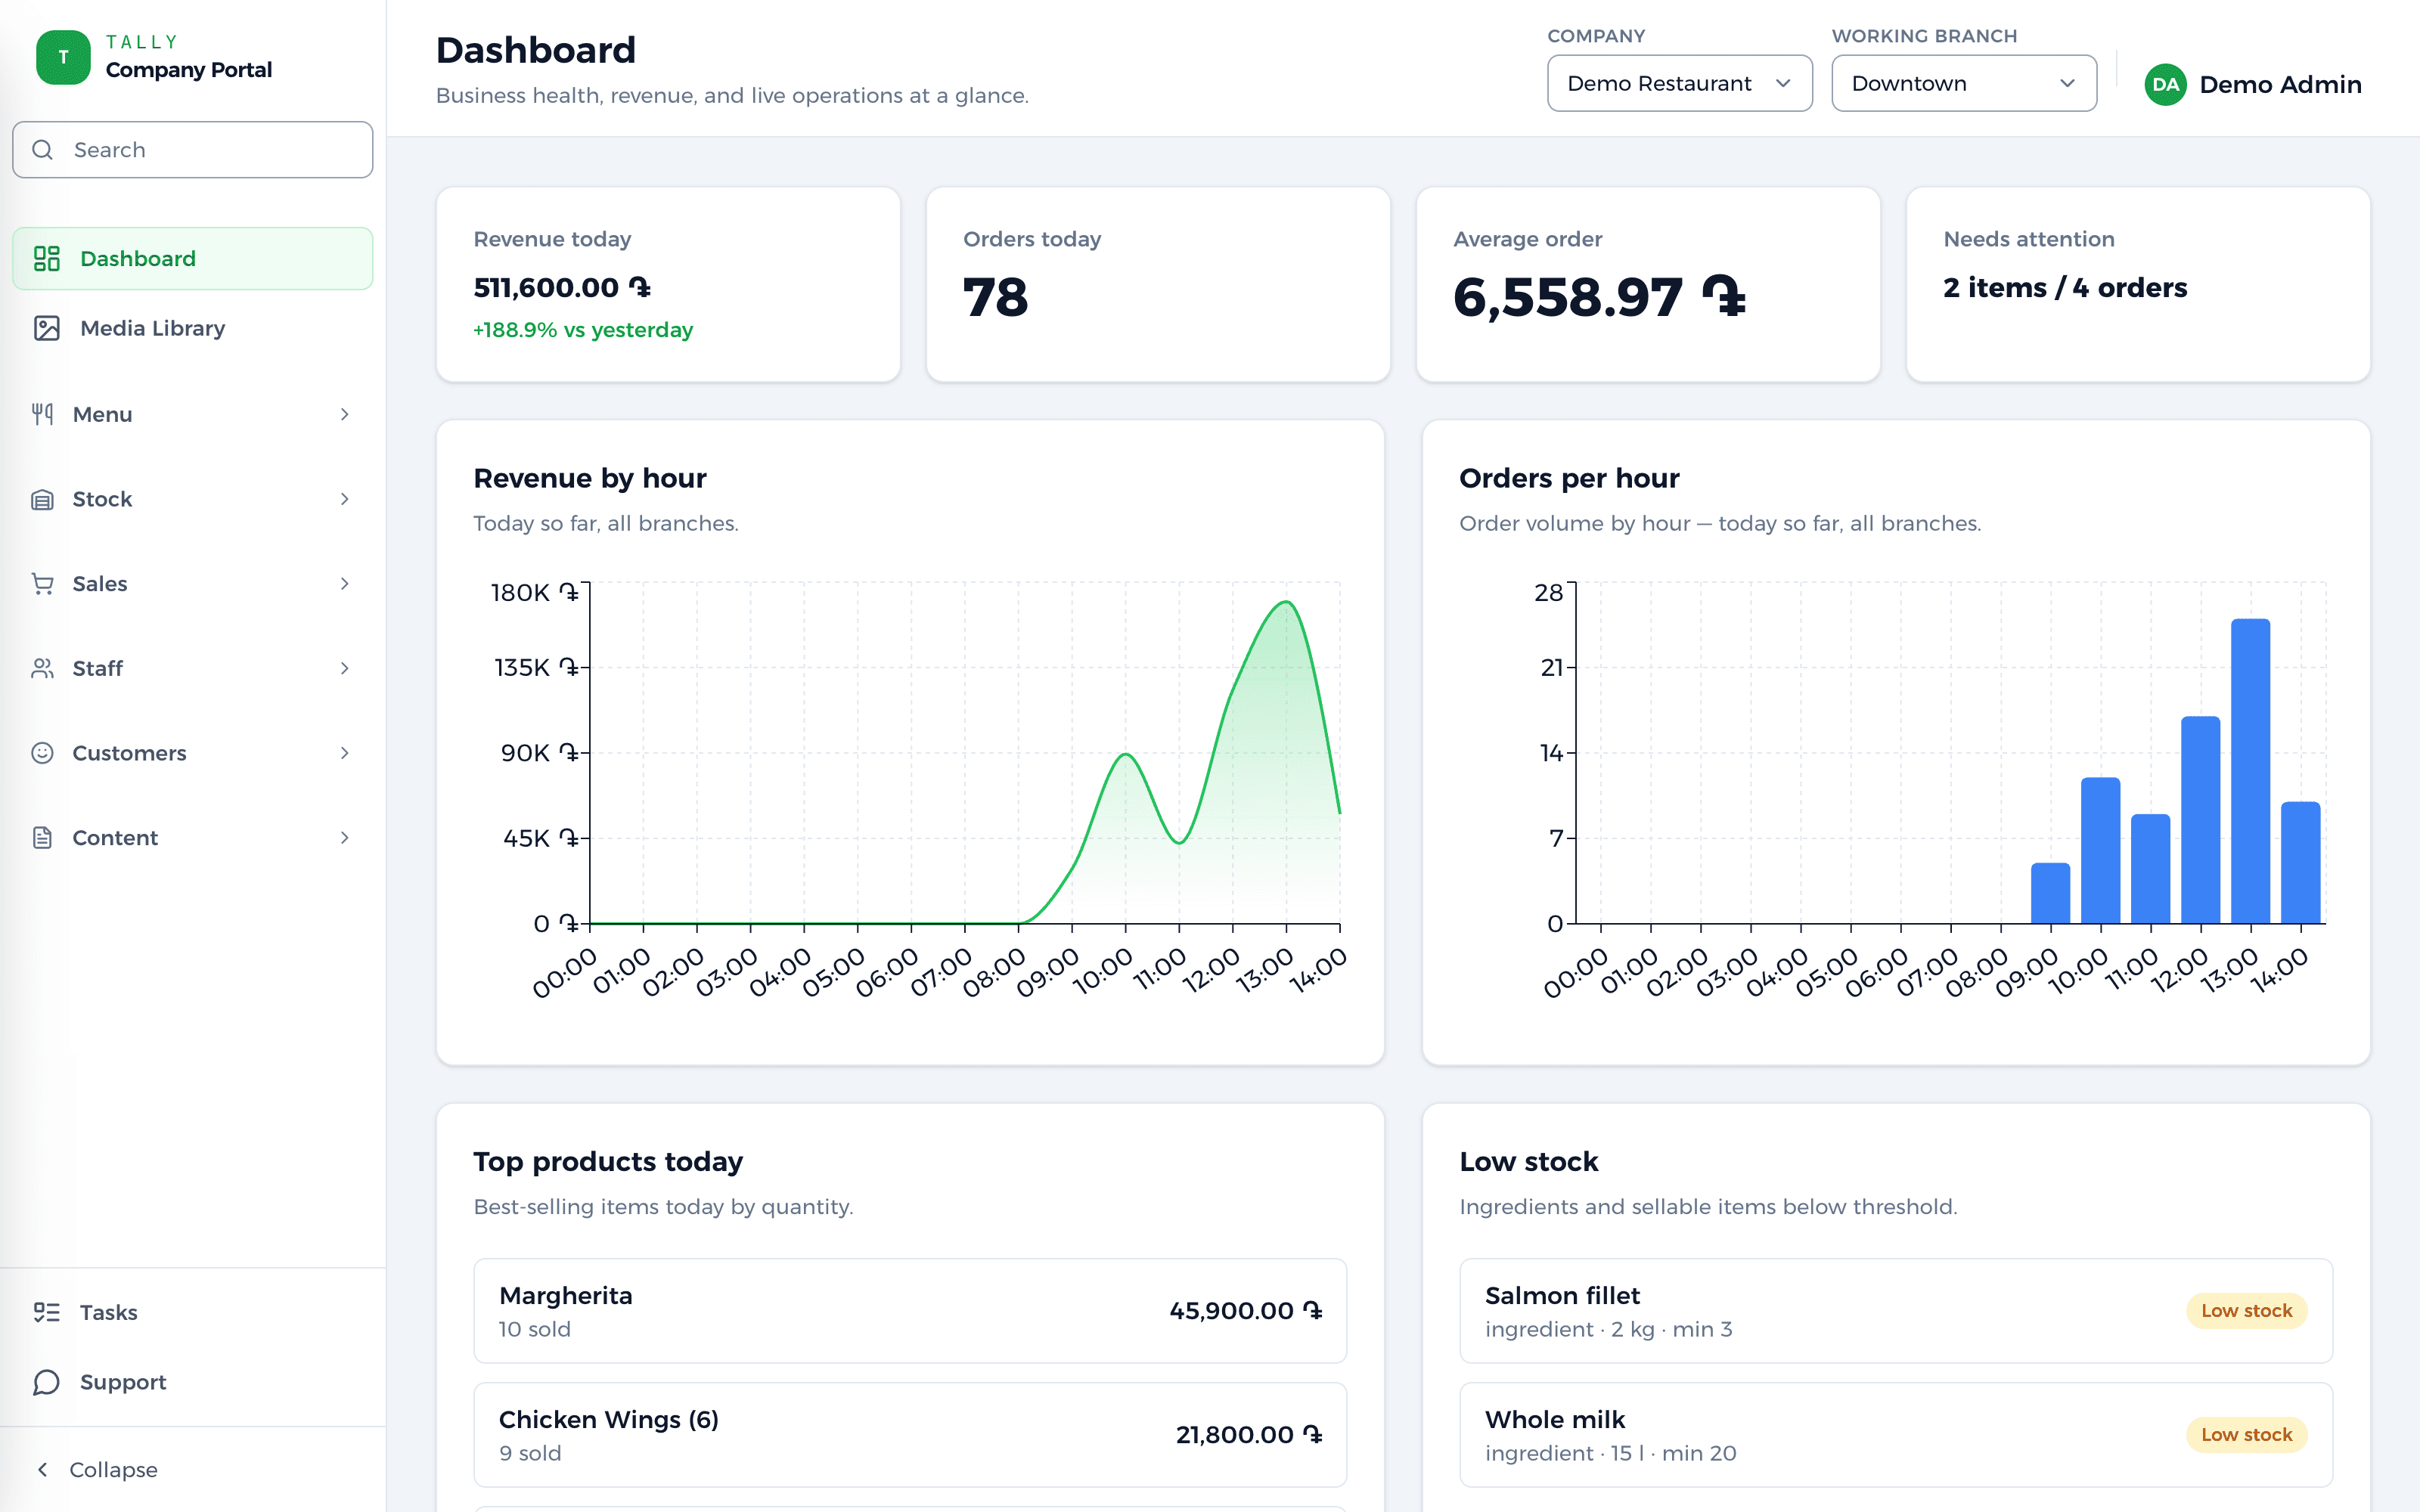
Task: Expand the Menu section chevron
Action: point(345,414)
